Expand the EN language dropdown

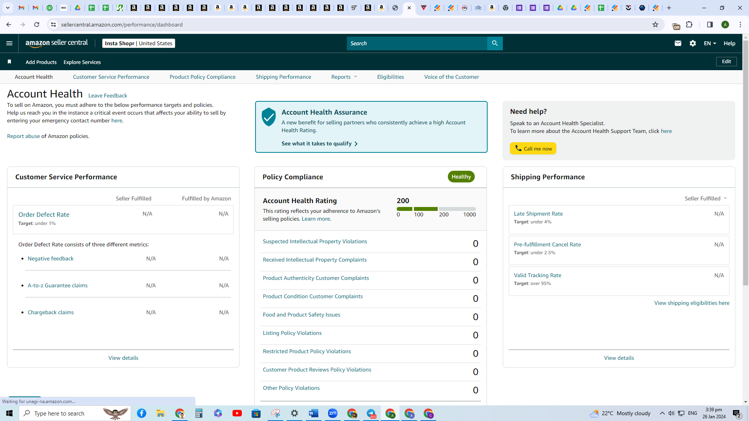710,43
